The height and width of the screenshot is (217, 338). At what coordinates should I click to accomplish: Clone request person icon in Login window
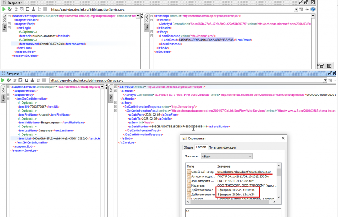pyautogui.click(x=33, y=9)
